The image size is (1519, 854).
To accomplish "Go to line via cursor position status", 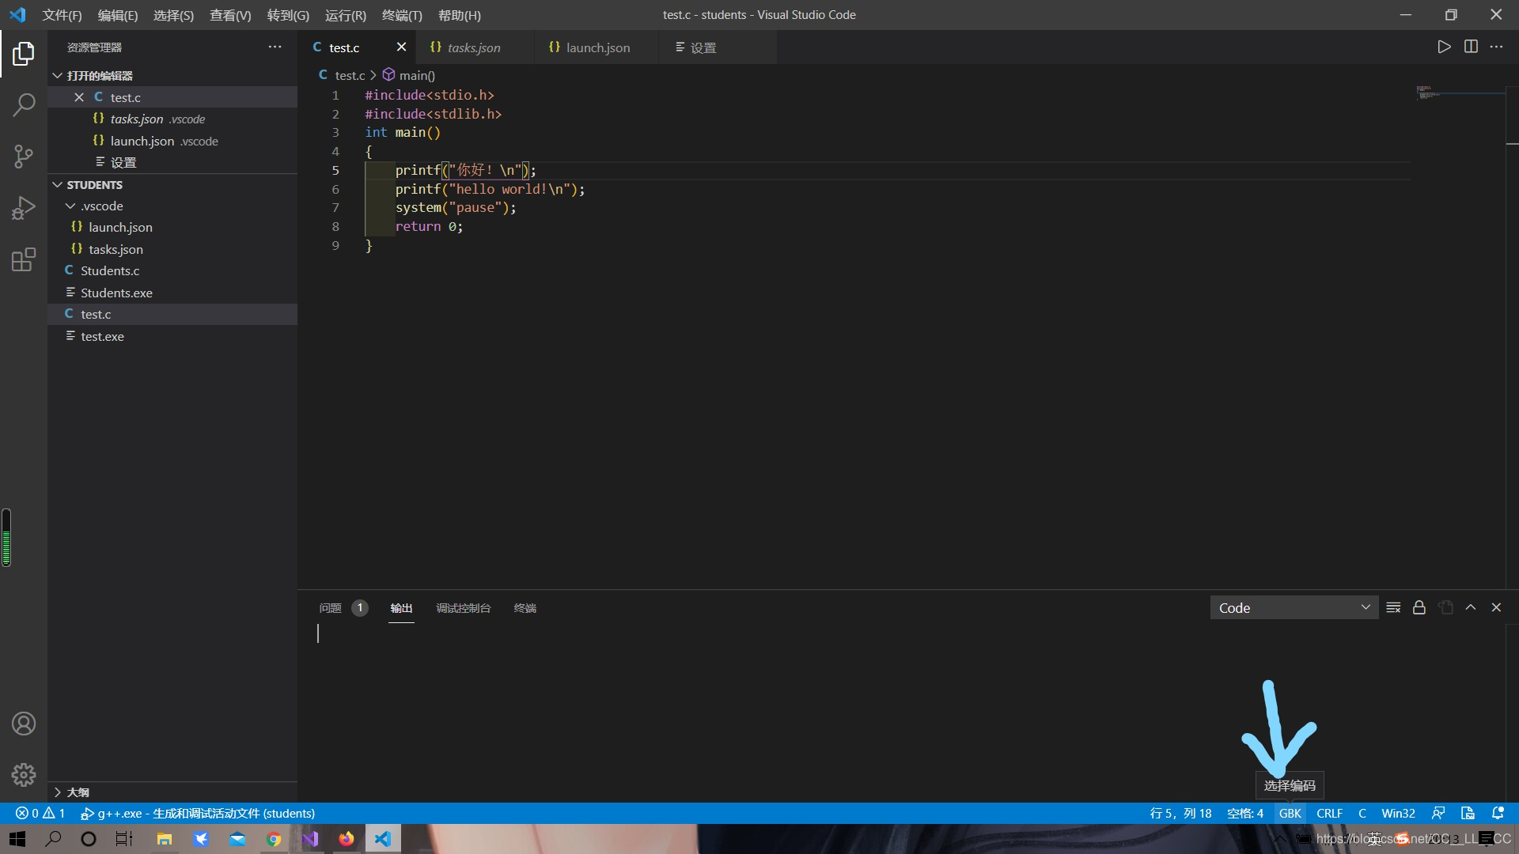I will pos(1180,813).
